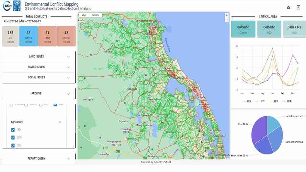This screenshot has width=306, height=172.
Task: Collapse the Agriculture group
Action: click(x=60, y=122)
